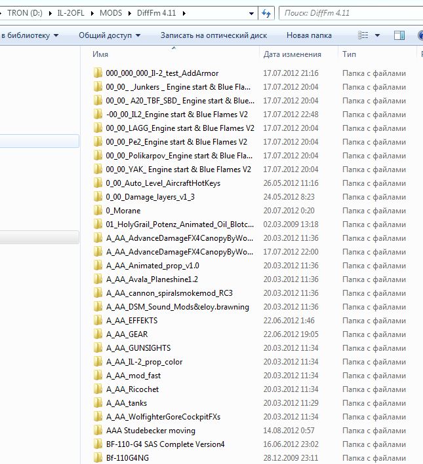This screenshot has width=423, height=464.
Task: Open the view options dropdown arrow
Action: [x=377, y=35]
